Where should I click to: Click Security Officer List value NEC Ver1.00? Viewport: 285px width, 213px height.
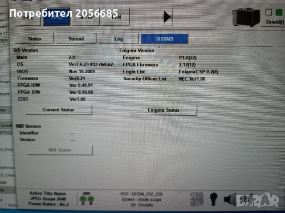pyautogui.click(x=192, y=79)
